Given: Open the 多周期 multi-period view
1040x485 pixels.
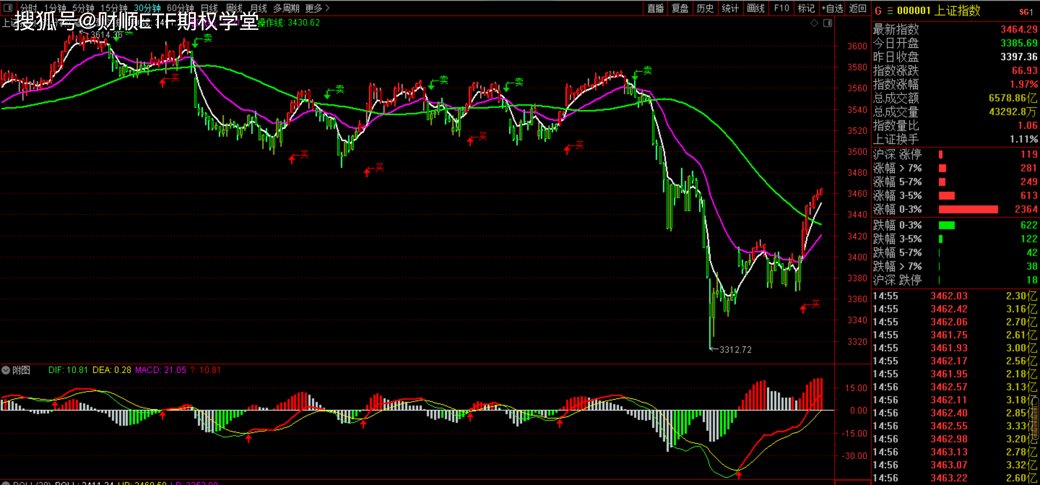Looking at the screenshot, I should [286, 8].
